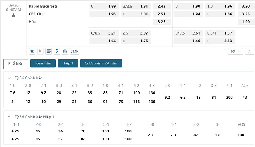The image size is (255, 147).
Task: Pick correct score 1-0 home odds 7.6
Action: (x=12, y=93)
